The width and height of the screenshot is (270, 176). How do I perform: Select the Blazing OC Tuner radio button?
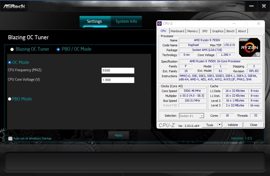12,49
